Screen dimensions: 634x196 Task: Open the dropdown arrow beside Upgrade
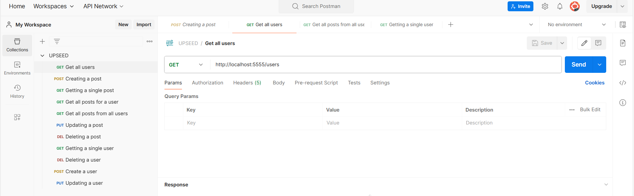click(622, 6)
